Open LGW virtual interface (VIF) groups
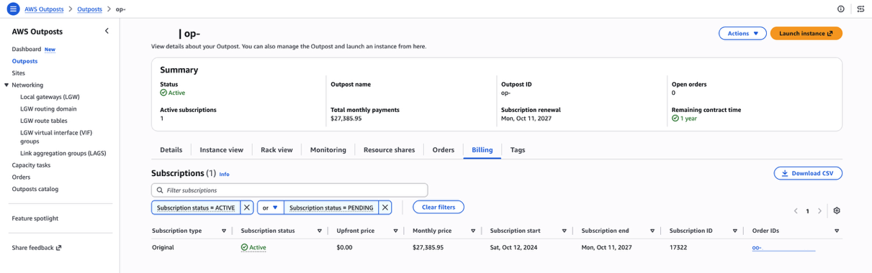The image size is (872, 273). coord(56,136)
